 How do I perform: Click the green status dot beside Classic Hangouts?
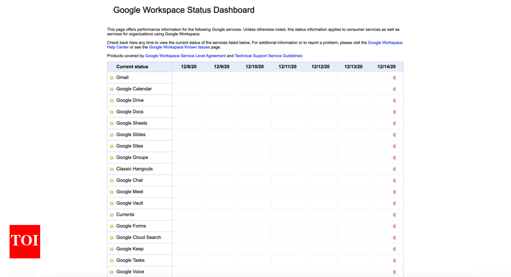[x=112, y=169]
